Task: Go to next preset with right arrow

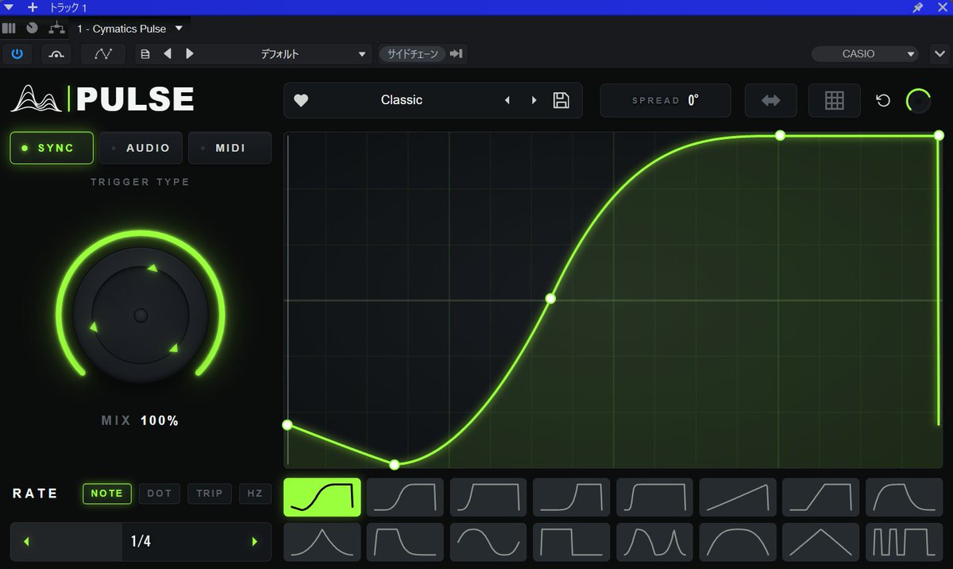Action: click(x=534, y=100)
